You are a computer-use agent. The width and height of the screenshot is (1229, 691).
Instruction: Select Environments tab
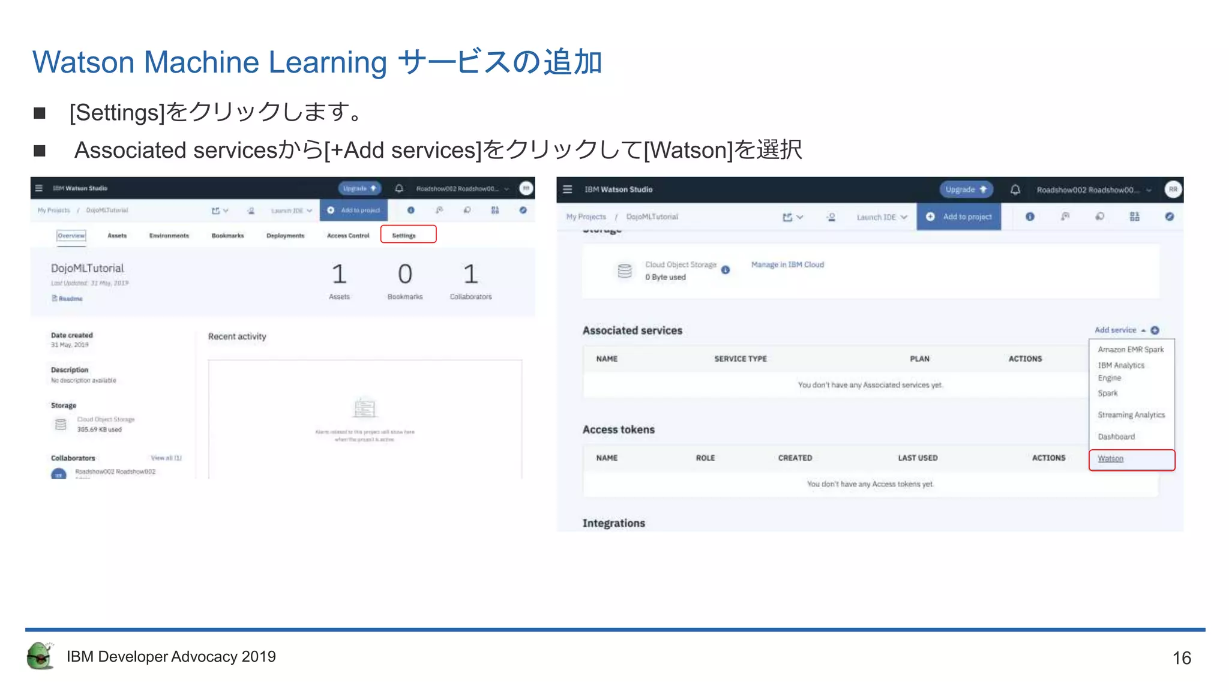[169, 236]
